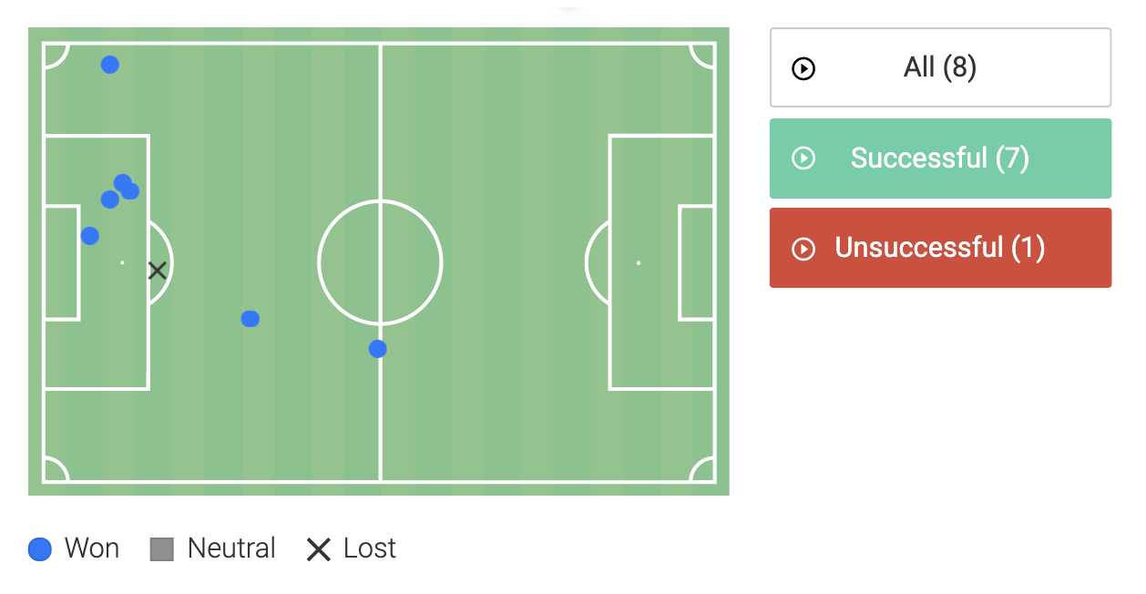Click the gray Neutral square in the legend
1146x594 pixels.
click(x=162, y=549)
